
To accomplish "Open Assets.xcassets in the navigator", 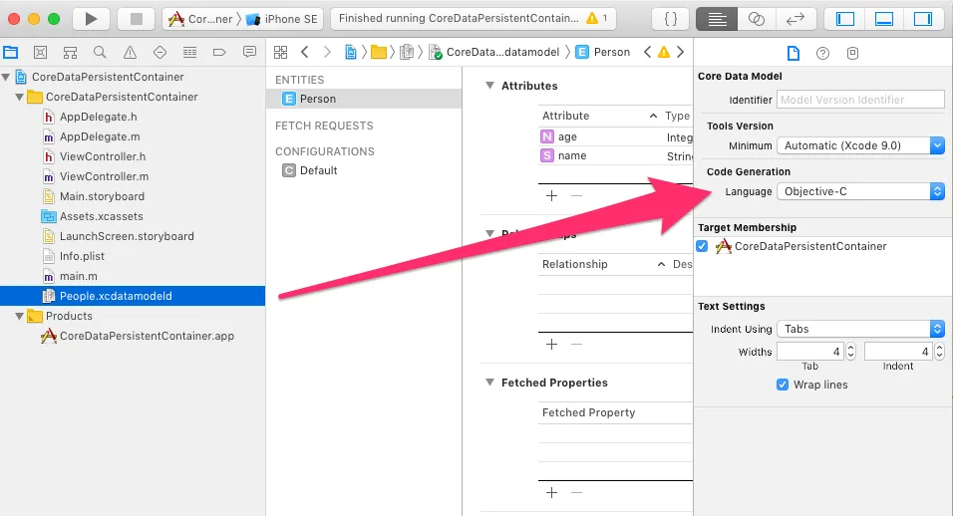I will tap(102, 217).
